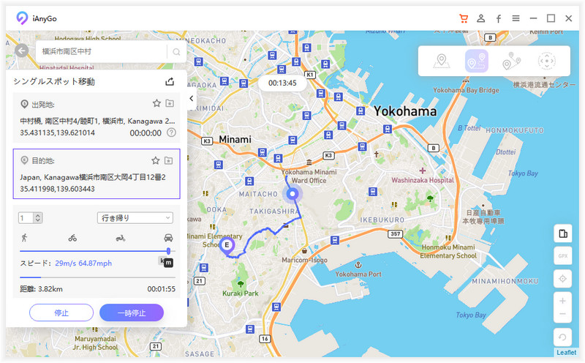Favorite the destination location star
The width and height of the screenshot is (585, 363).
pyautogui.click(x=156, y=160)
